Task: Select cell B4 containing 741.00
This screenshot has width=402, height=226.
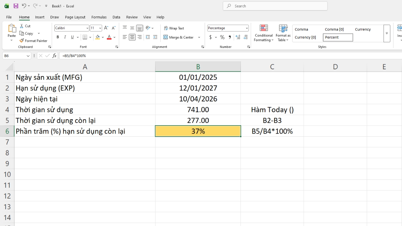Action: [198, 109]
